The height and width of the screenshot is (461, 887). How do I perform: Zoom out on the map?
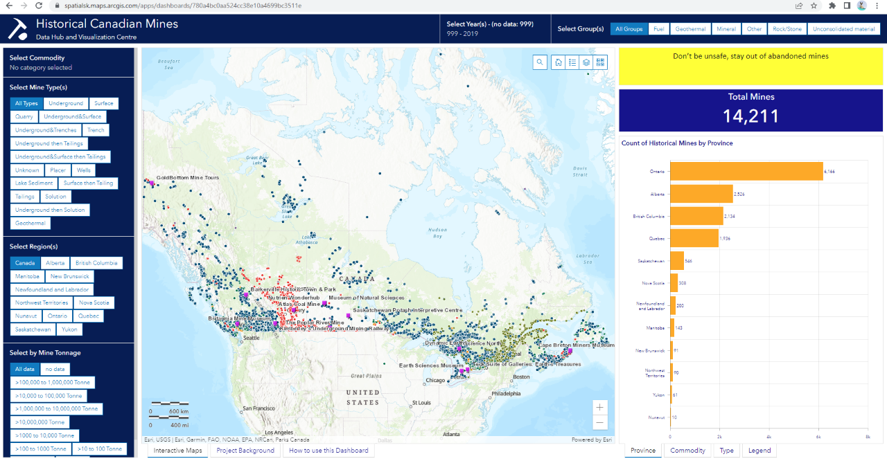[x=600, y=422]
